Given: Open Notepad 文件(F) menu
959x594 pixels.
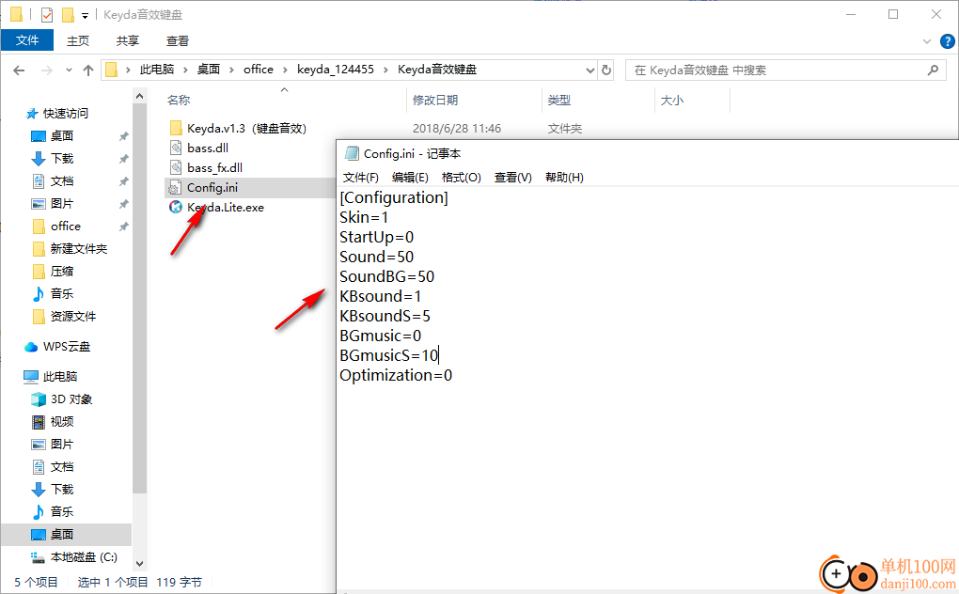Looking at the screenshot, I should 361,178.
